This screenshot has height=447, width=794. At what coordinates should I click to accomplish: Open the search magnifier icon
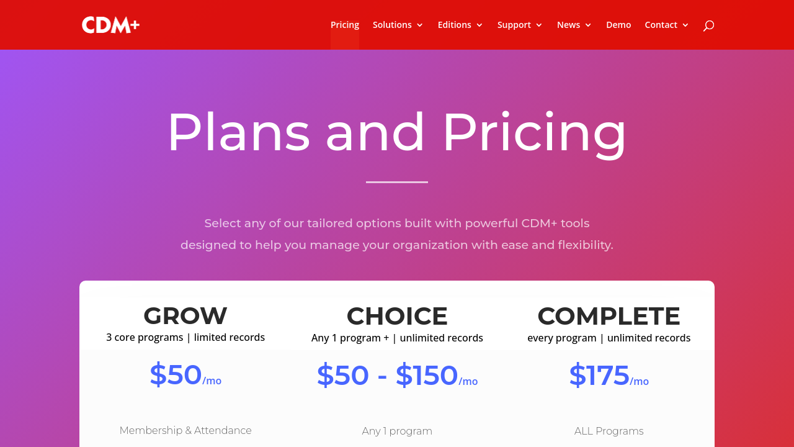coord(708,25)
